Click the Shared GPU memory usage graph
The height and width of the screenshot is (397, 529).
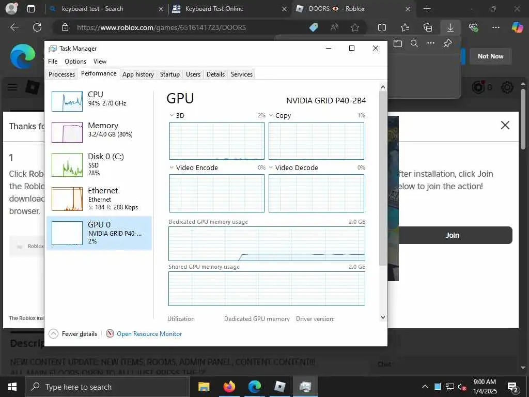pyautogui.click(x=267, y=288)
